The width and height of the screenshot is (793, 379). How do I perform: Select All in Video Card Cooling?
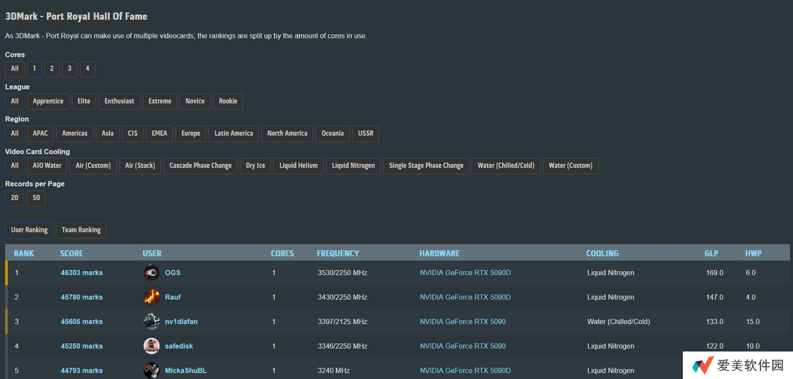[15, 166]
